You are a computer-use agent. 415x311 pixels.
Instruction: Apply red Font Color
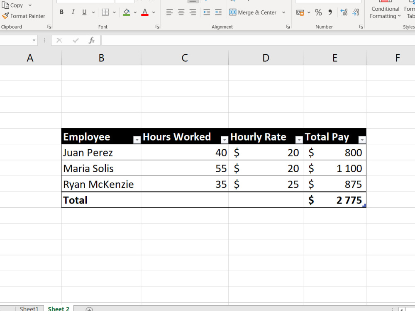click(x=145, y=12)
